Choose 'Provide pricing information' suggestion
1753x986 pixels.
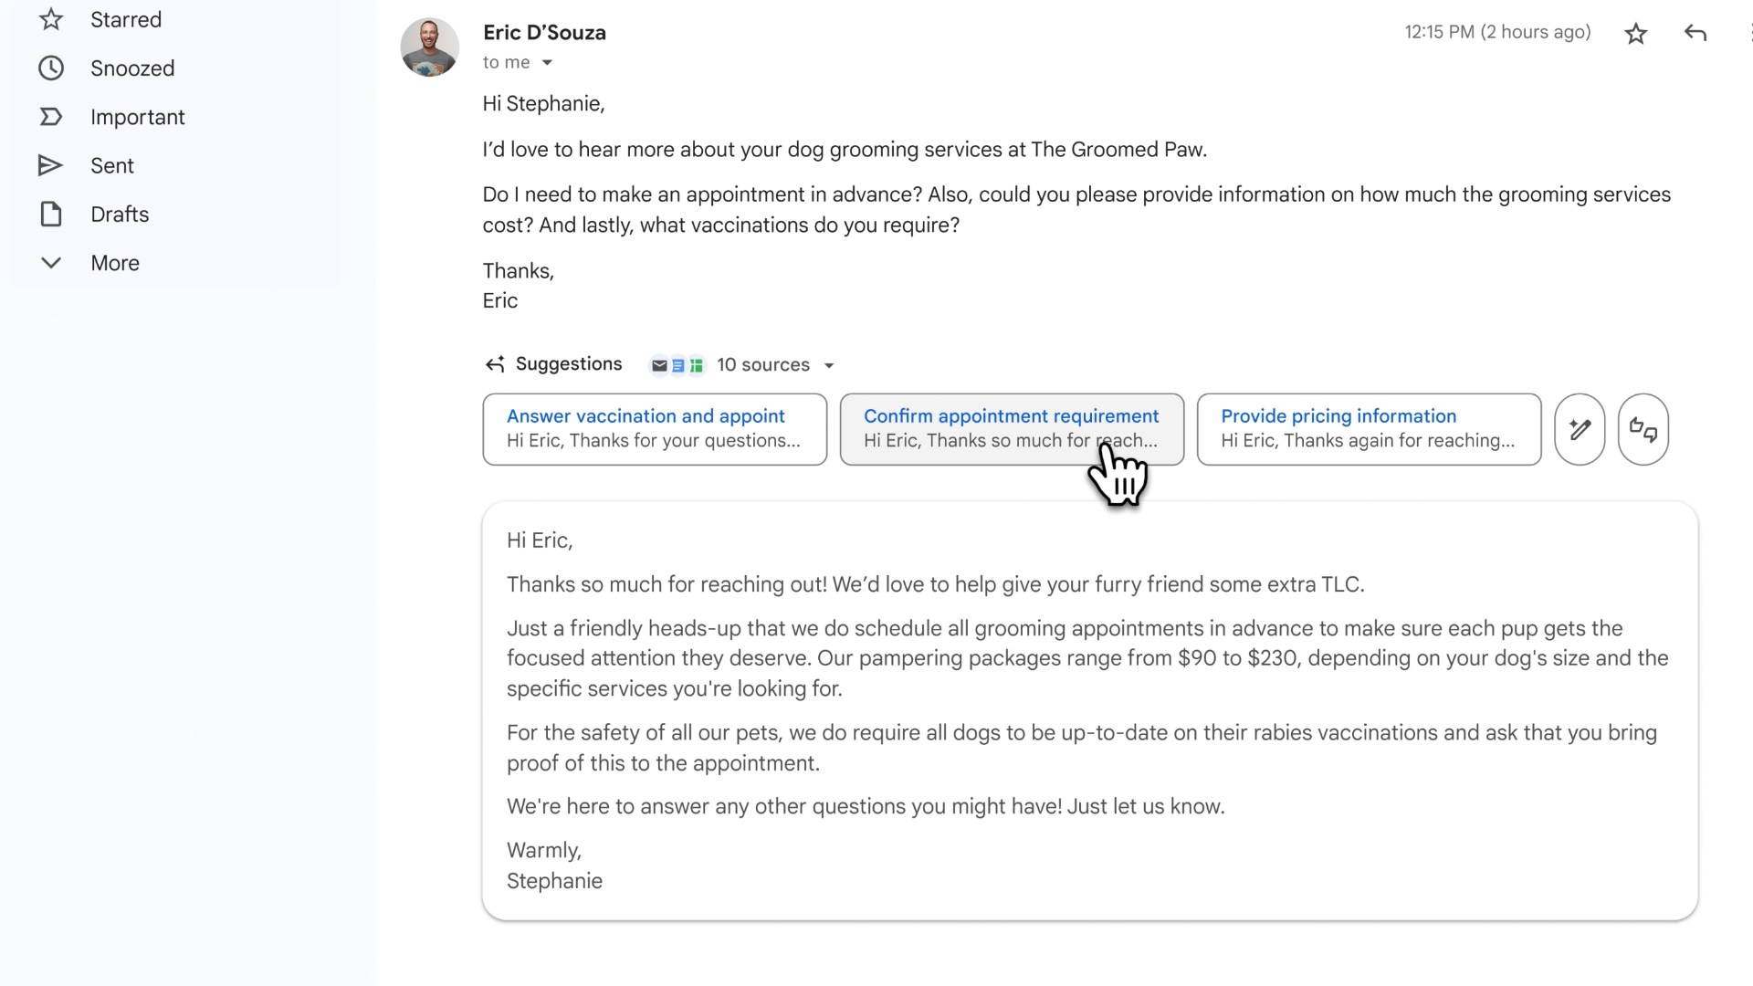[x=1368, y=429]
